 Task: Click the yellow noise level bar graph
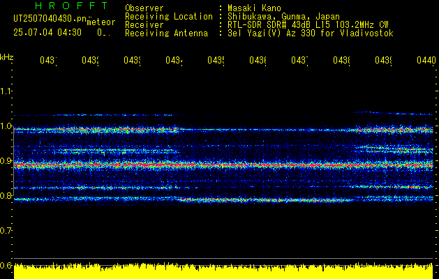tap(223, 271)
